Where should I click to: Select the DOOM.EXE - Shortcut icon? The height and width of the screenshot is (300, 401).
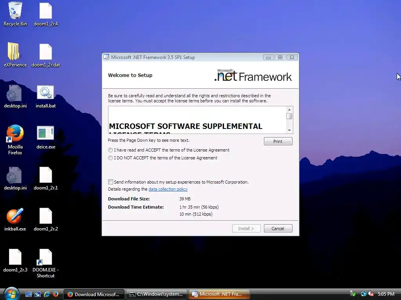click(45, 263)
